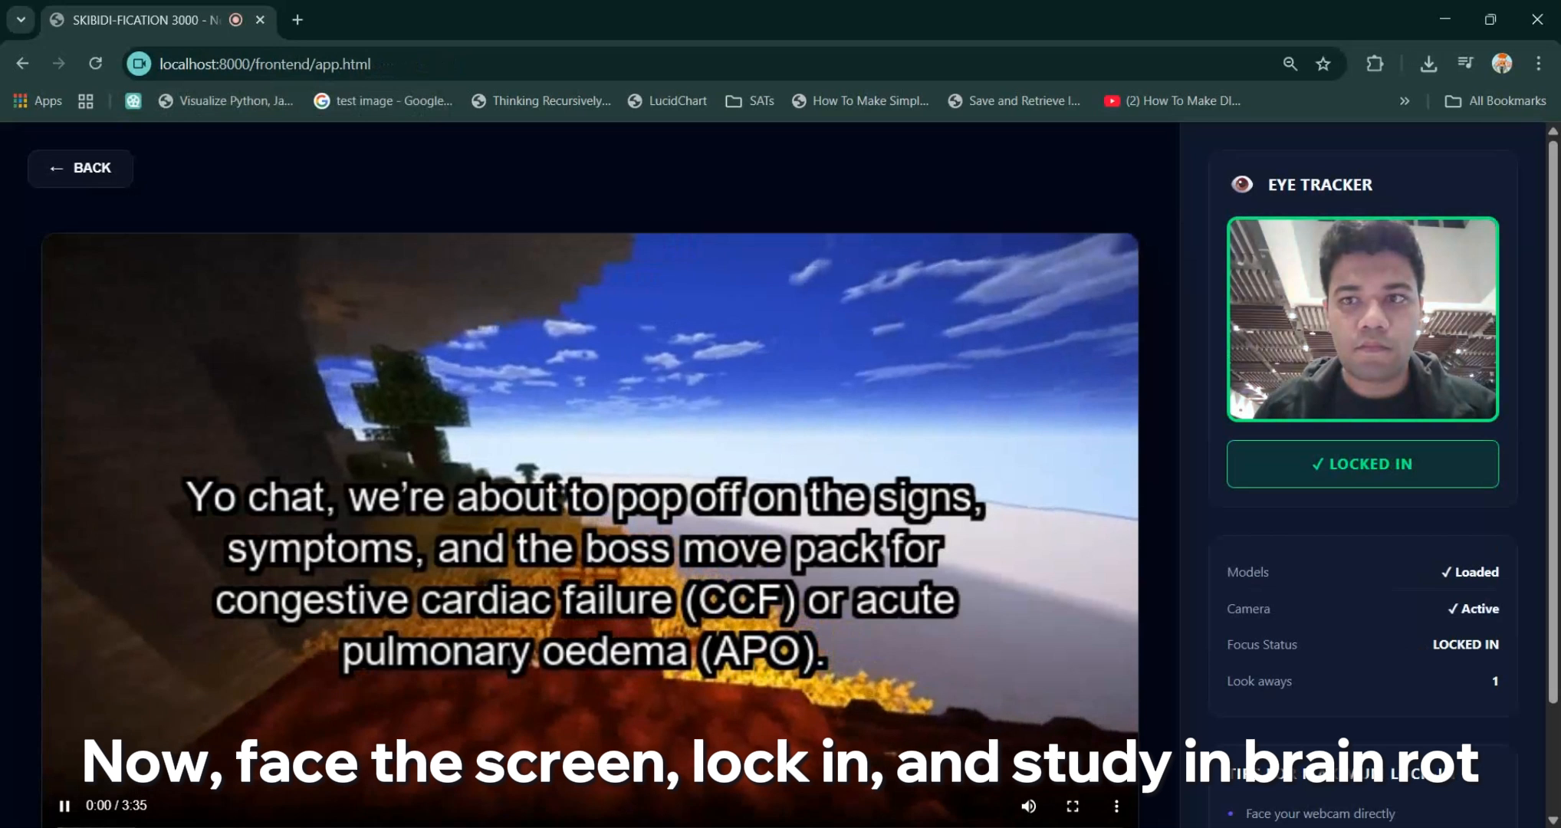Viewport: 1561px width, 828px height.
Task: Open video more options menu
Action: click(1116, 806)
